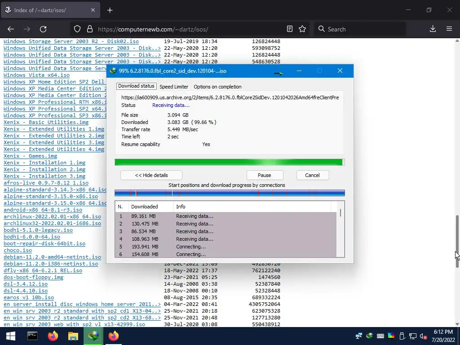Switch to the active Firefox taskbar window
Viewport: 460px width, 345px height.
(x=114, y=336)
